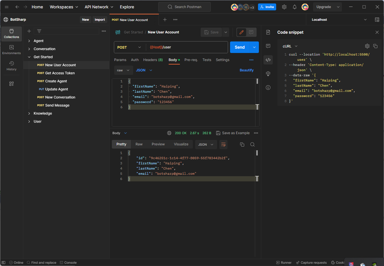This screenshot has height=266, width=384.
Task: Open the Headers (8) tab
Action: [x=153, y=60]
